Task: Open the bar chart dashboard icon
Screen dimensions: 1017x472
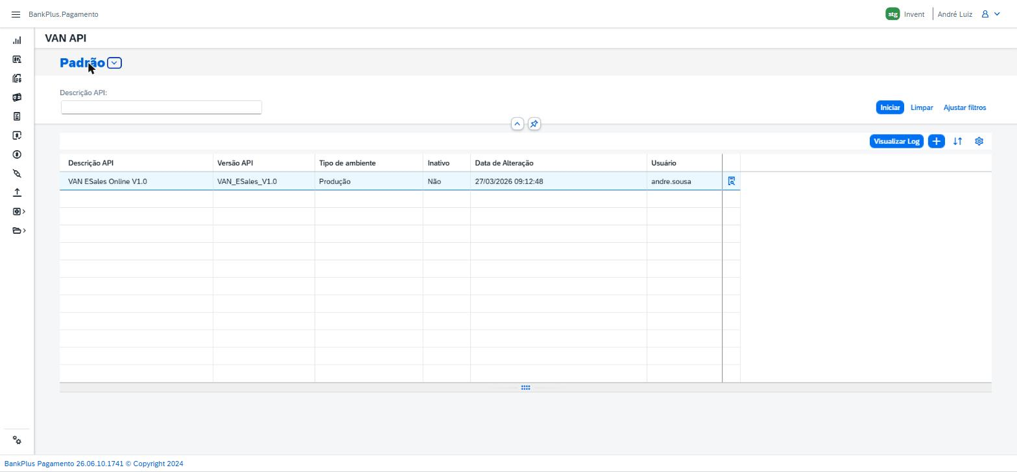Action: coord(17,40)
